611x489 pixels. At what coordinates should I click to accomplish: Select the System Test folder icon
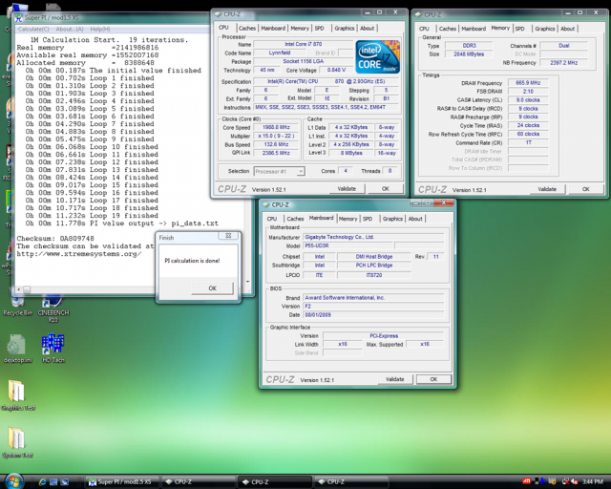pyautogui.click(x=17, y=442)
